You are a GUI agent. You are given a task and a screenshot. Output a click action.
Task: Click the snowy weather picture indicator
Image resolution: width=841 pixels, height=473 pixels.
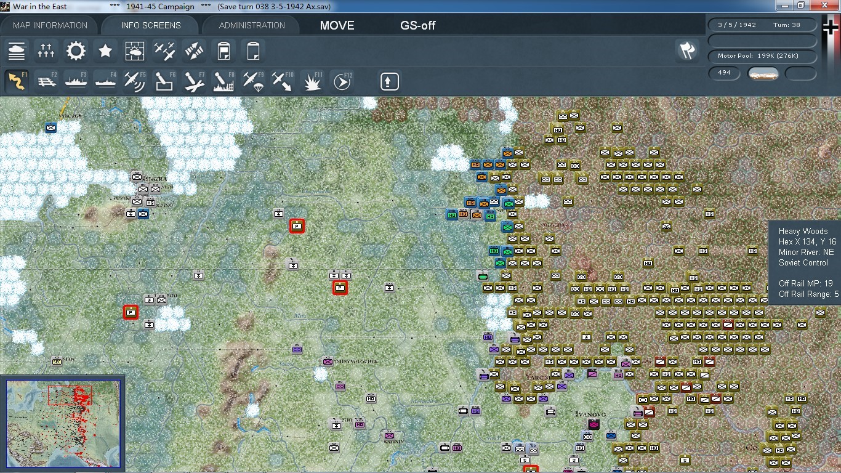pos(763,74)
